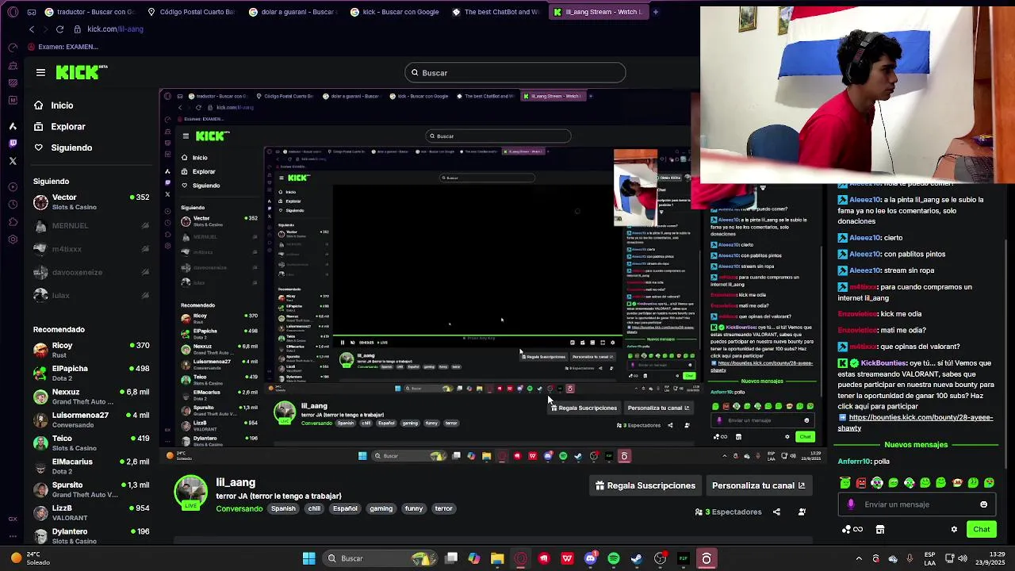Open recommended channel ElMacarius
The width and height of the screenshot is (1015, 571).
[x=91, y=466]
